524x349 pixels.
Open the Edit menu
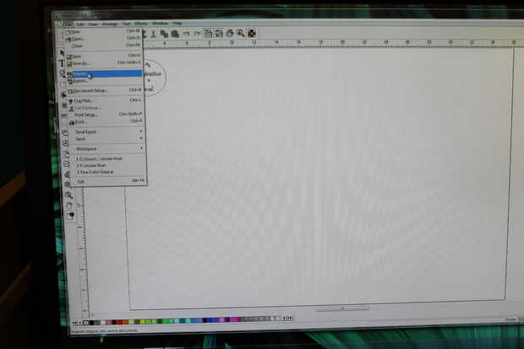80,25
